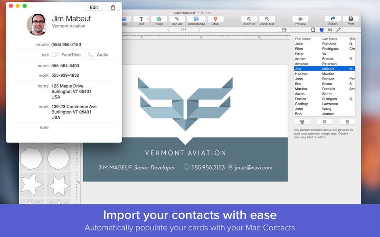Select Eric Bruno in the contacts list

click(324, 84)
